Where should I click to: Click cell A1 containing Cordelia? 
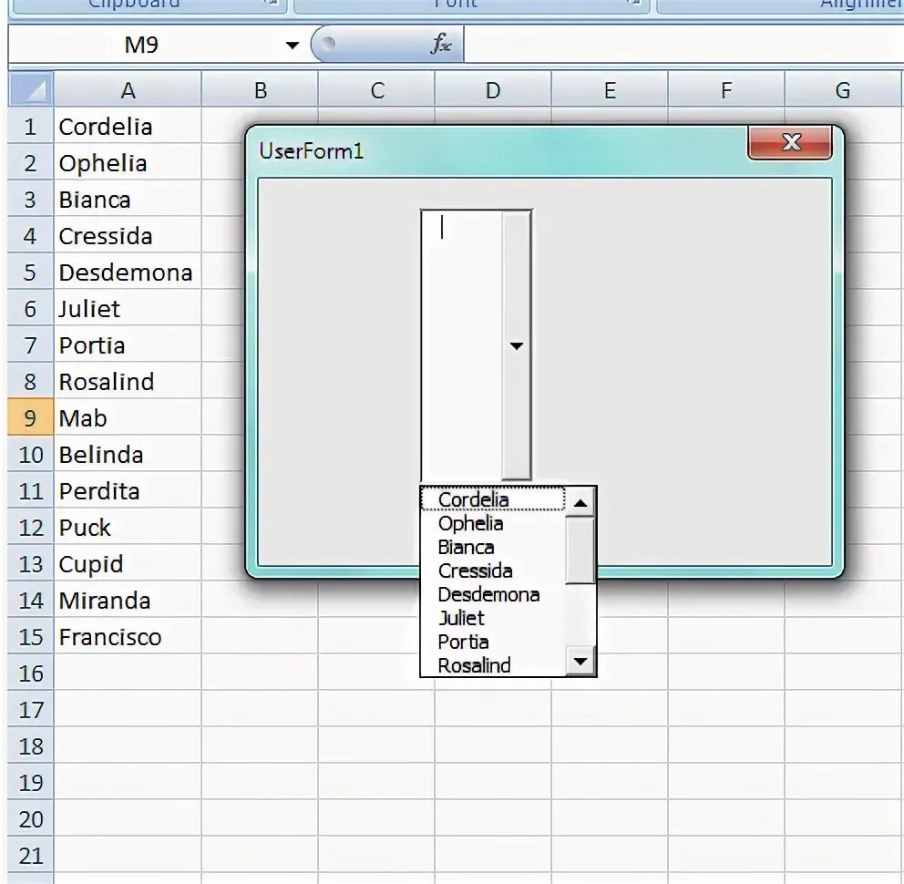128,127
